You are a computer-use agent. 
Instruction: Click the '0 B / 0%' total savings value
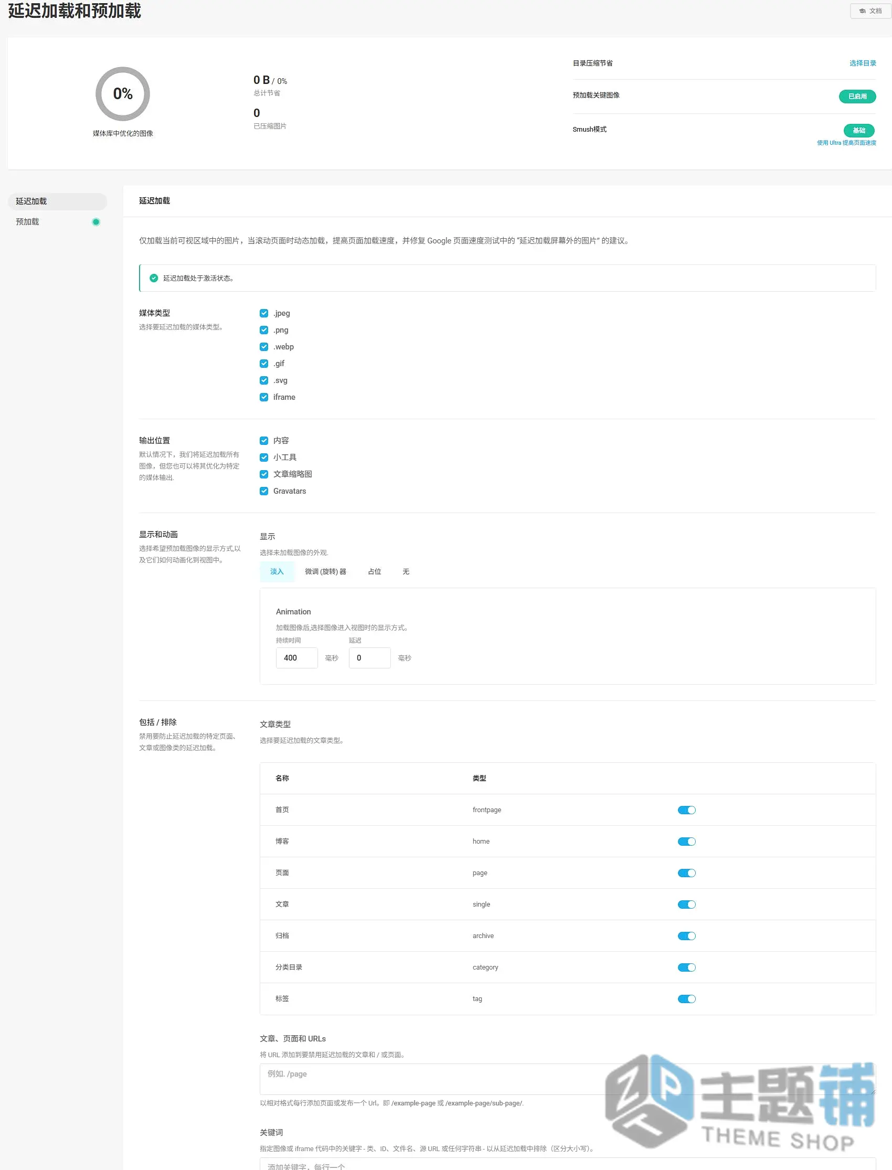point(270,80)
